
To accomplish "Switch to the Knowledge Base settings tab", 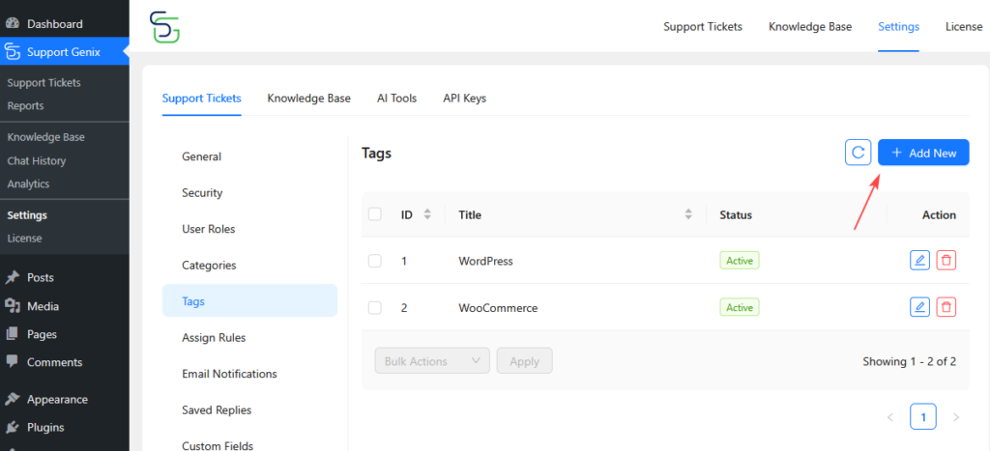I will (308, 99).
